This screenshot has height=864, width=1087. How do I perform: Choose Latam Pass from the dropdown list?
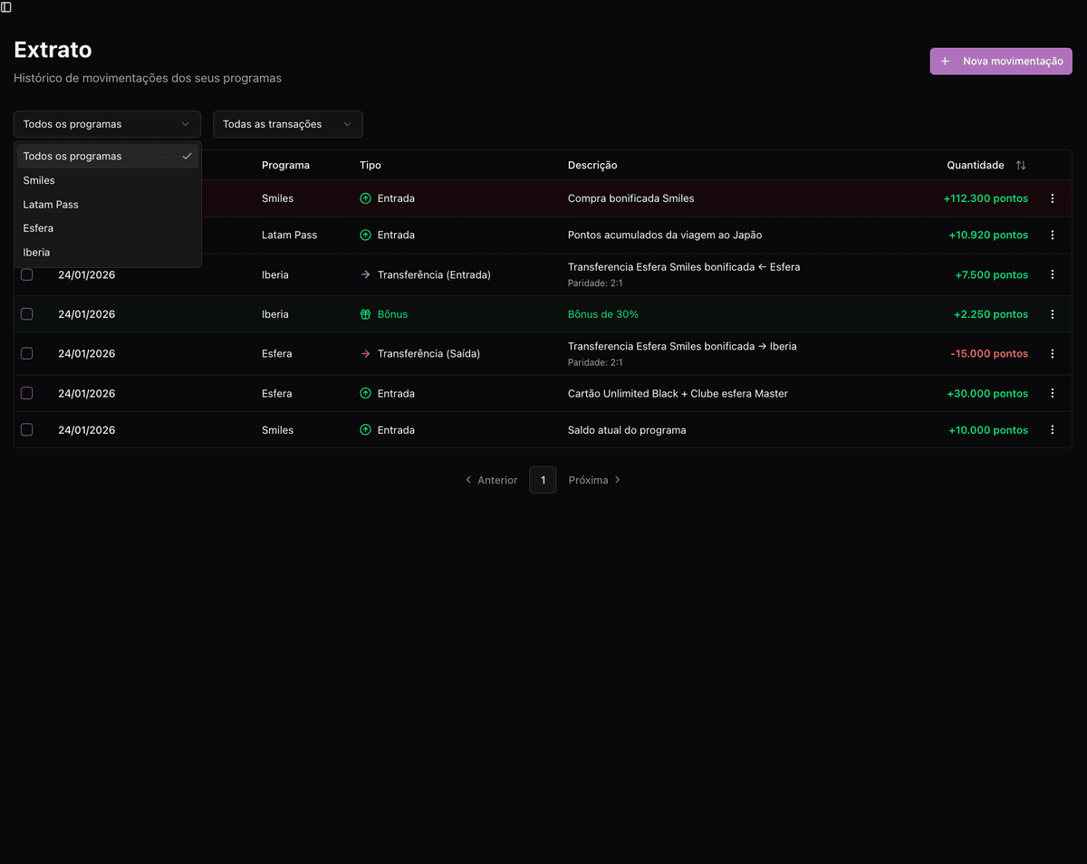tap(50, 204)
